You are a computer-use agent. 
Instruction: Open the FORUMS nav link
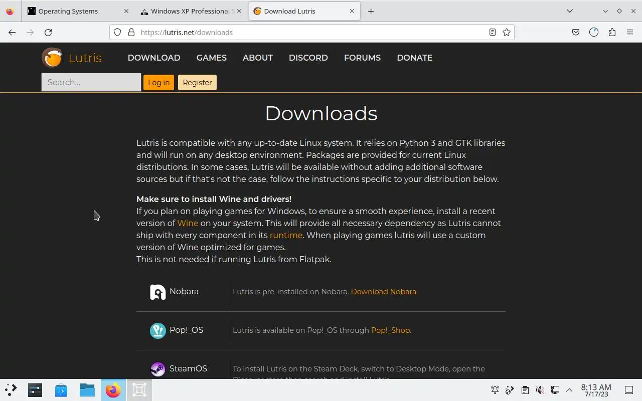[x=362, y=58]
